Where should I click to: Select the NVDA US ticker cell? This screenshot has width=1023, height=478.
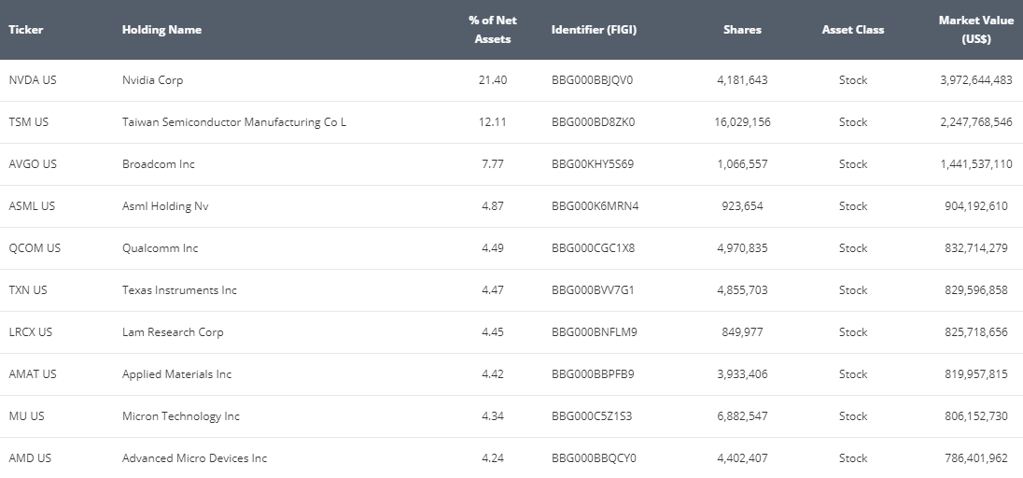33,80
